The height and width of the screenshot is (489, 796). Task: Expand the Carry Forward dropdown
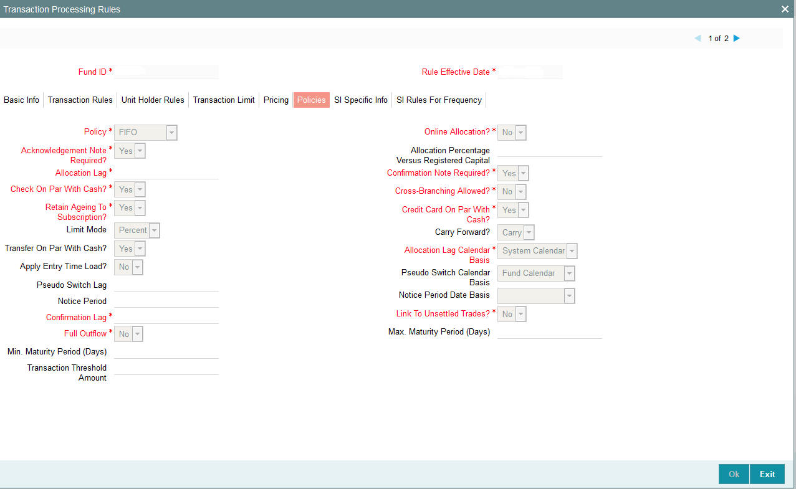(x=528, y=232)
